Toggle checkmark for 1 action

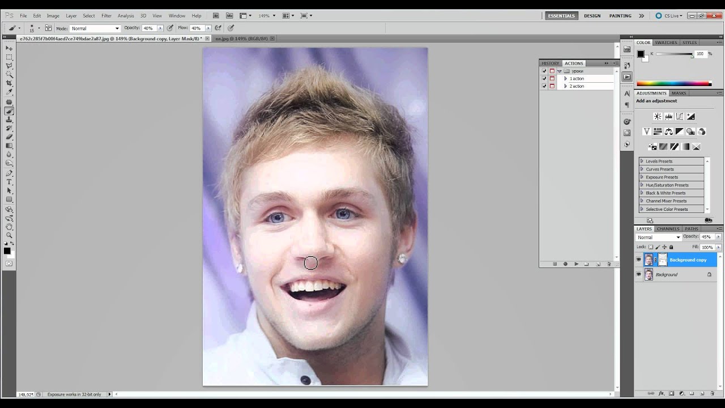pos(544,79)
